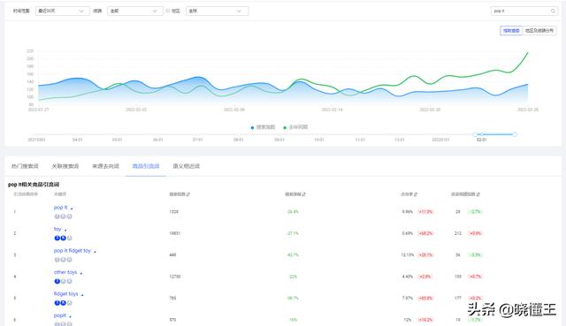
Task: Toggle the green legend series in chart
Action: tap(295, 127)
